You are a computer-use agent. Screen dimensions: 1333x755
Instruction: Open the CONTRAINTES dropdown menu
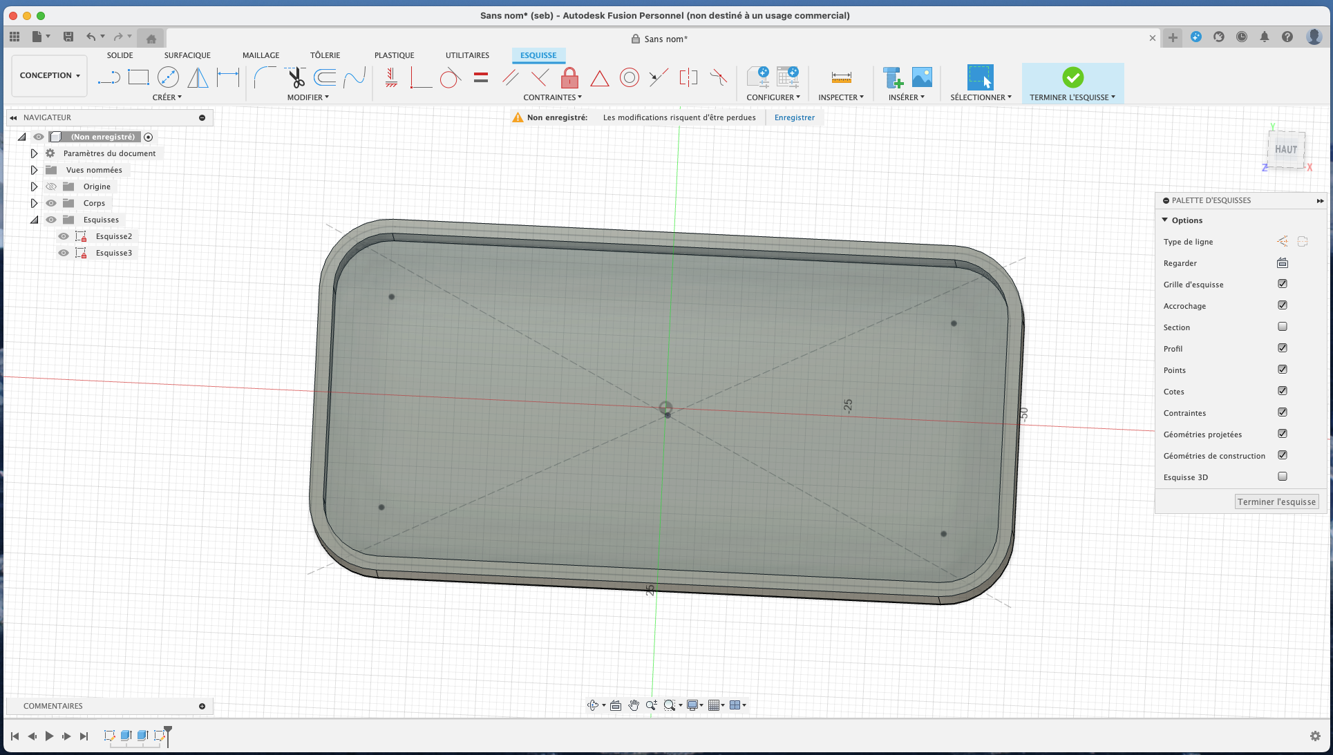[553, 97]
